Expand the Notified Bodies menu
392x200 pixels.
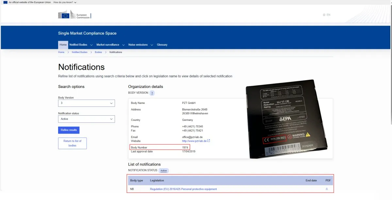[x=81, y=45]
